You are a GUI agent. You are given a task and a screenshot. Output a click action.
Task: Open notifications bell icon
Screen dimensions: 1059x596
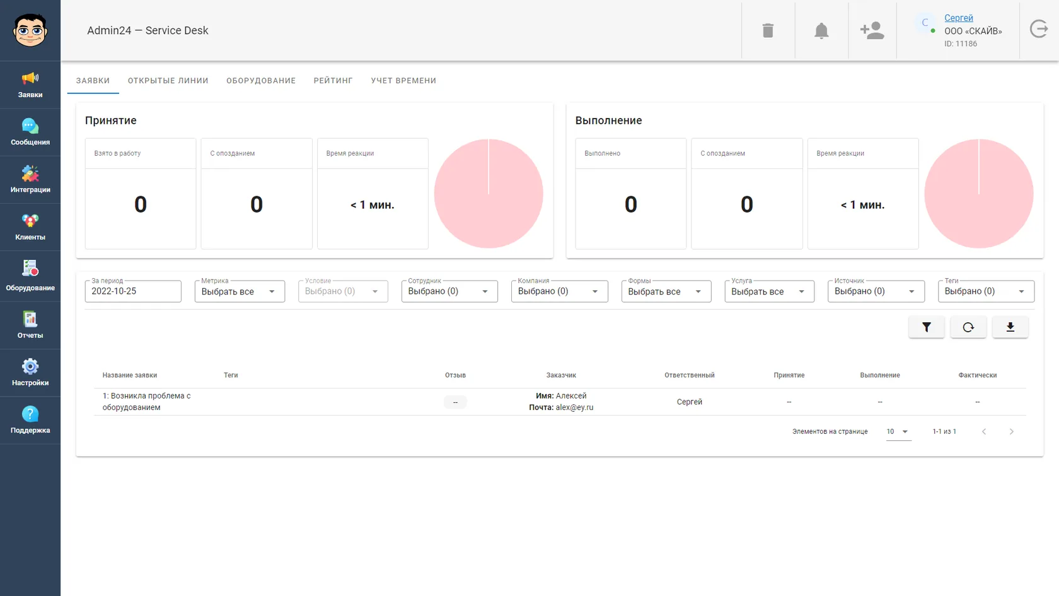(x=821, y=30)
